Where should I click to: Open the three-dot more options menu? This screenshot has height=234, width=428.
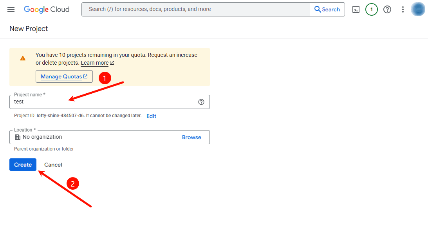click(x=403, y=9)
